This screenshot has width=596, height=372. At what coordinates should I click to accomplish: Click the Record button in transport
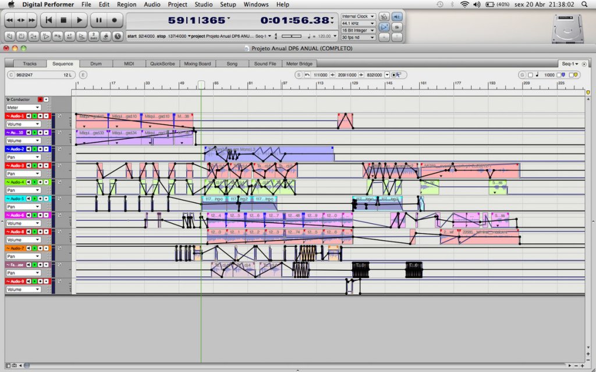pyautogui.click(x=114, y=20)
